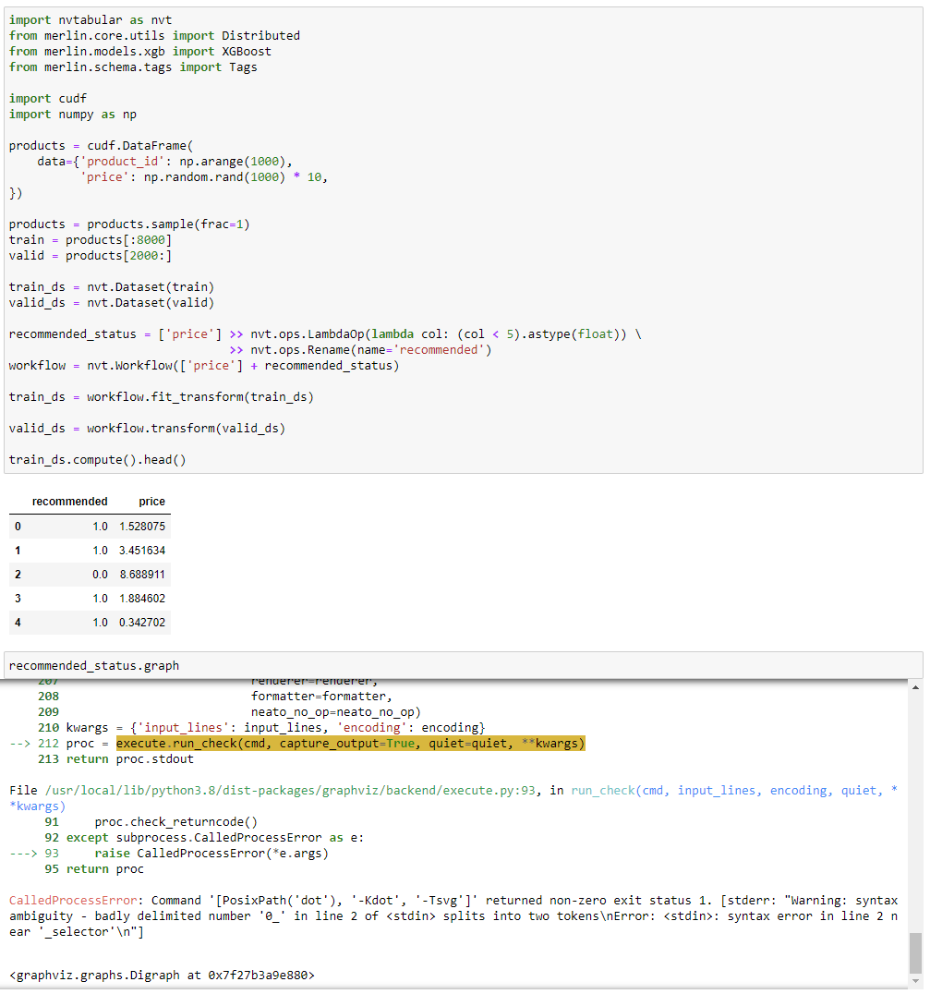Click row index 0 in the table

click(x=18, y=527)
